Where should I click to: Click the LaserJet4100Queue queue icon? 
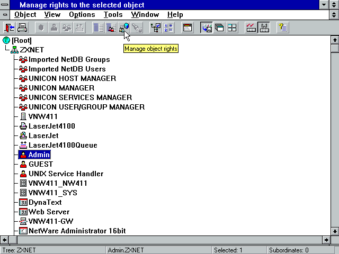pos(23,145)
